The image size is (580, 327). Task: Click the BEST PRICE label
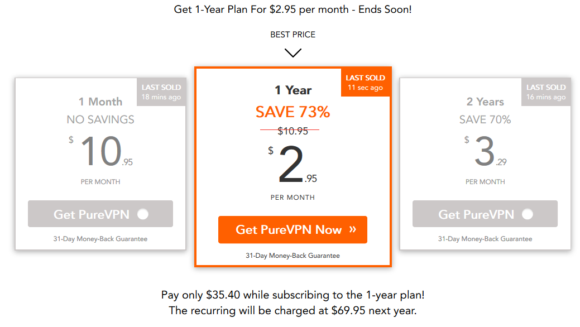point(293,34)
